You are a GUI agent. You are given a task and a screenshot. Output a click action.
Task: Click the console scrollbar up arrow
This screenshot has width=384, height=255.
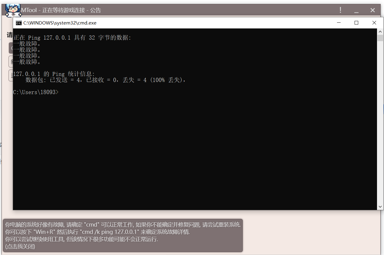pyautogui.click(x=380, y=31)
